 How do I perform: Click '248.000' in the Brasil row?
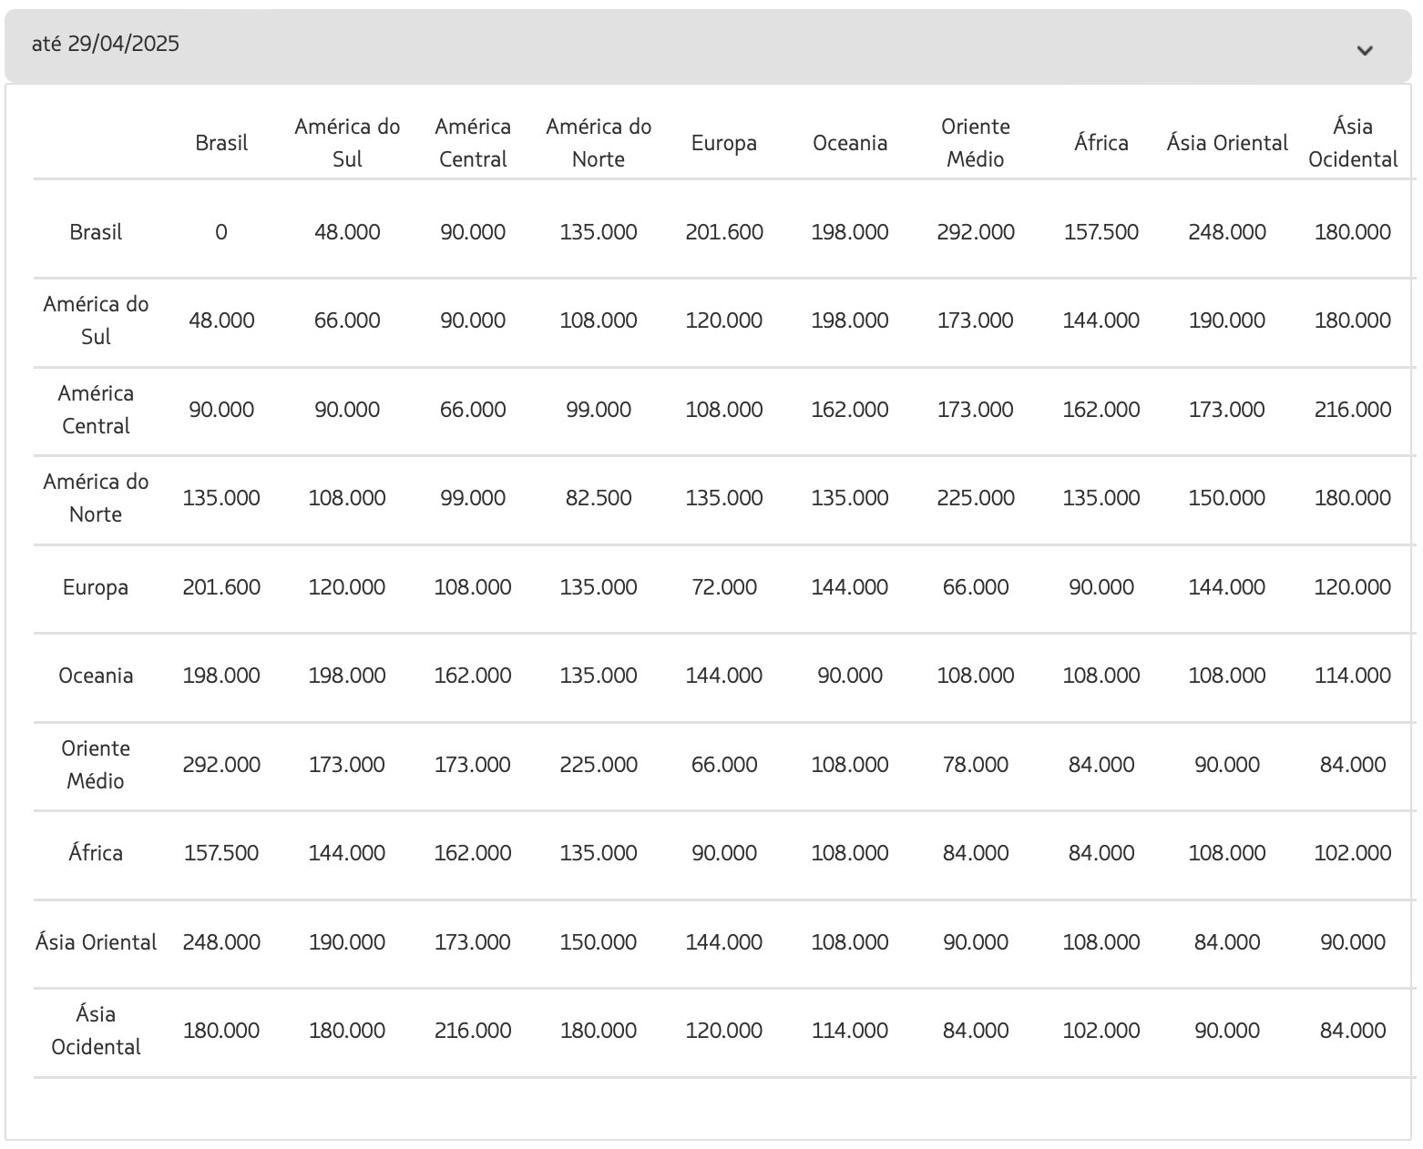[1227, 232]
